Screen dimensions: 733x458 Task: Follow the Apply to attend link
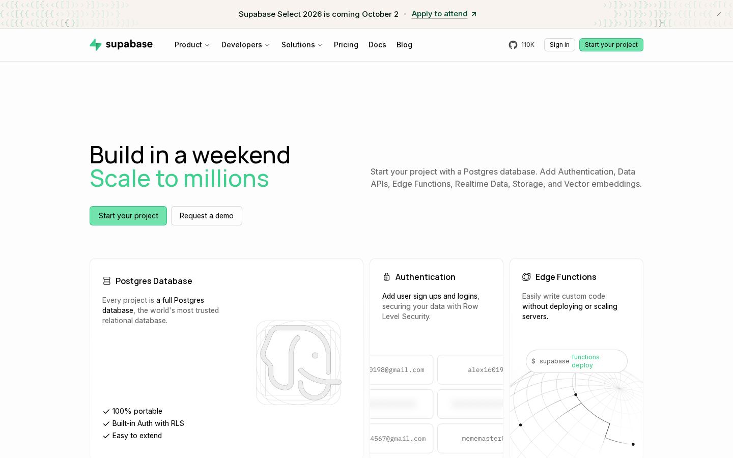click(439, 14)
